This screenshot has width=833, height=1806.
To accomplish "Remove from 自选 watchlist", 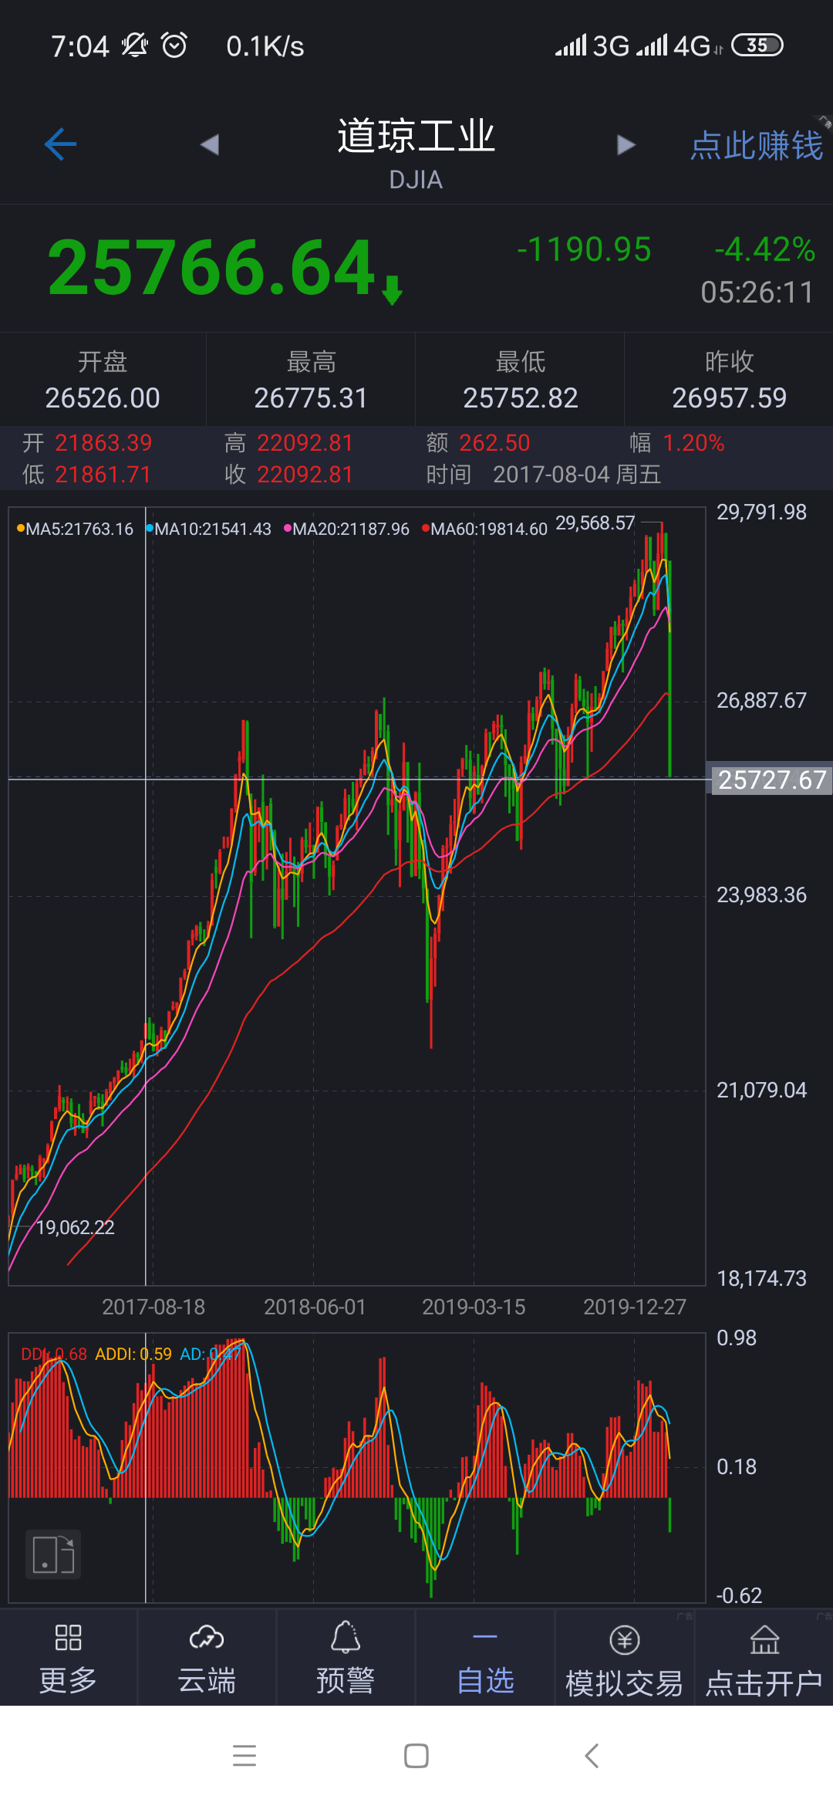I will pyautogui.click(x=485, y=1658).
